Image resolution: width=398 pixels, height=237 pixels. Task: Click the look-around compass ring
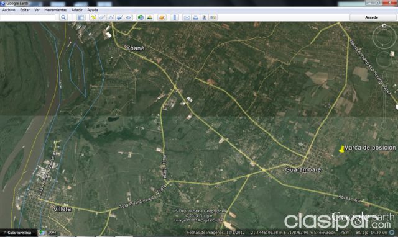pyautogui.click(x=384, y=37)
